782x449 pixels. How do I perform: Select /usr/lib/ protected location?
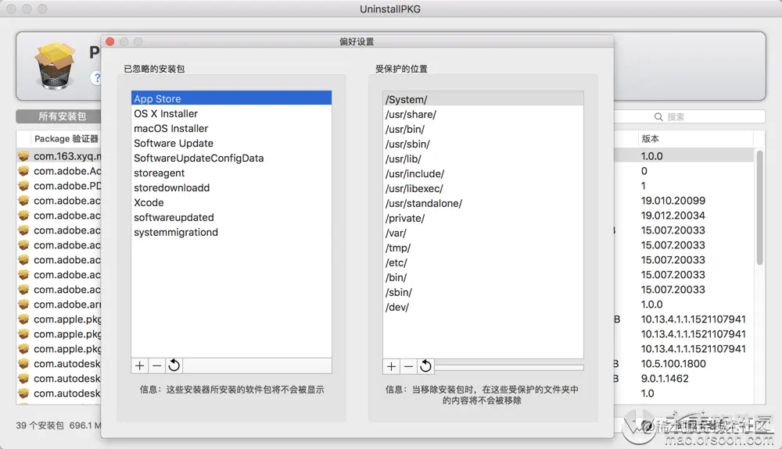point(483,159)
